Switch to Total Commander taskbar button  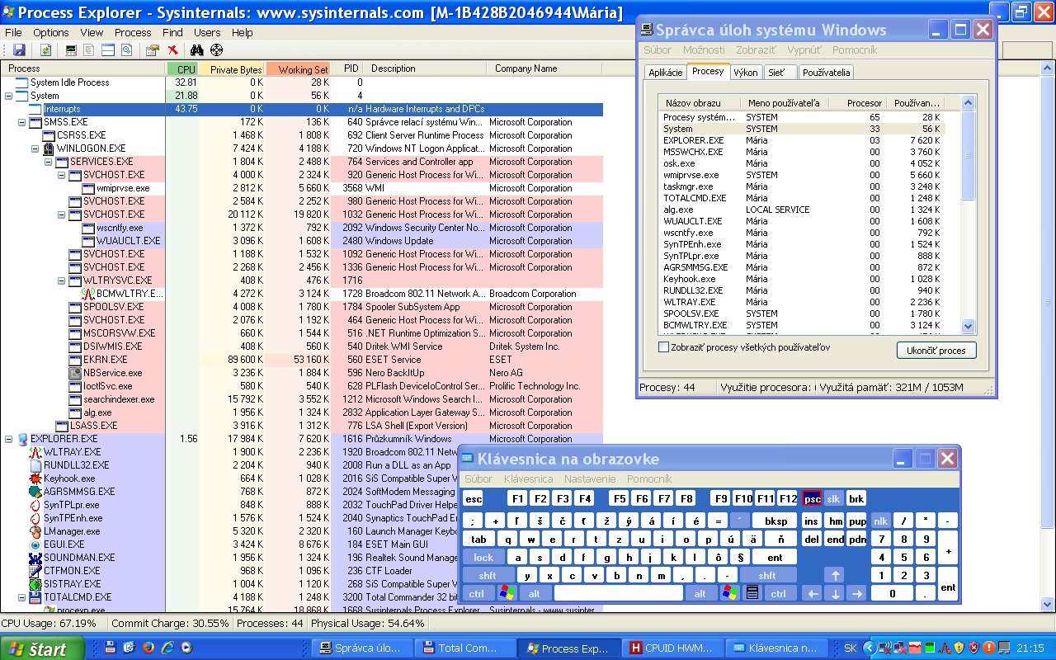464,648
